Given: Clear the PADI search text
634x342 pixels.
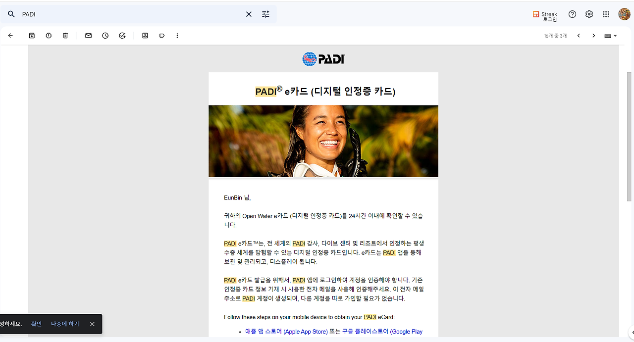Looking at the screenshot, I should tap(249, 14).
